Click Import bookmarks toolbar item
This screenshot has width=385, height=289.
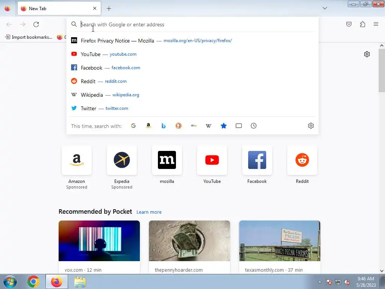pyautogui.click(x=29, y=37)
